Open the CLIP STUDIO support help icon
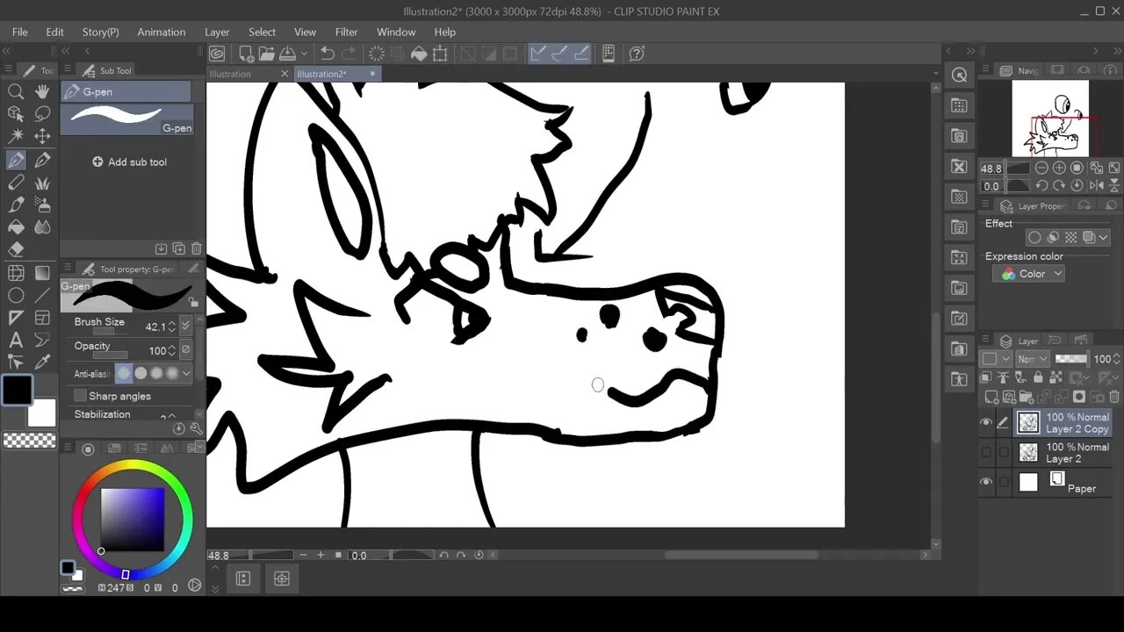Image resolution: width=1124 pixels, height=632 pixels. 638,54
